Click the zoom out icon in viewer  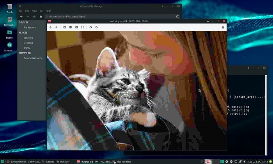pos(71,27)
